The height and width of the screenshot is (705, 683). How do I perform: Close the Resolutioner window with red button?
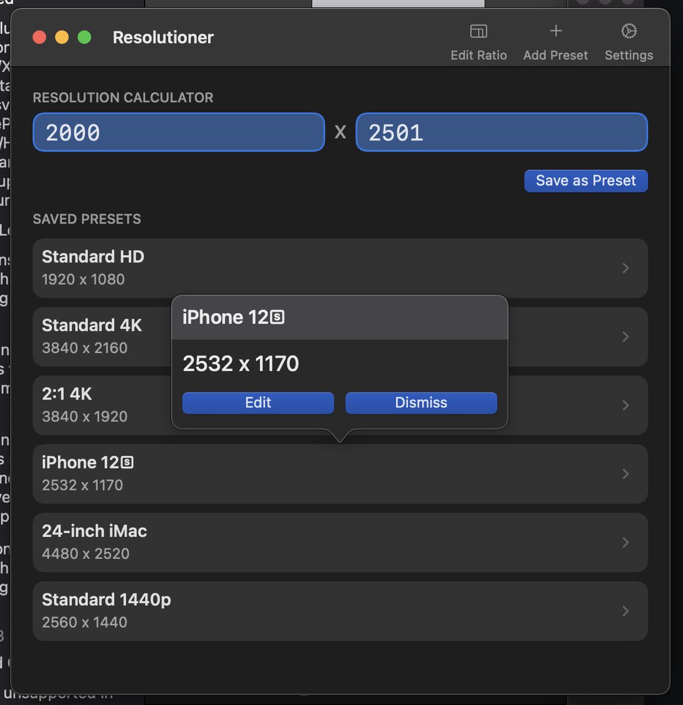click(x=39, y=38)
